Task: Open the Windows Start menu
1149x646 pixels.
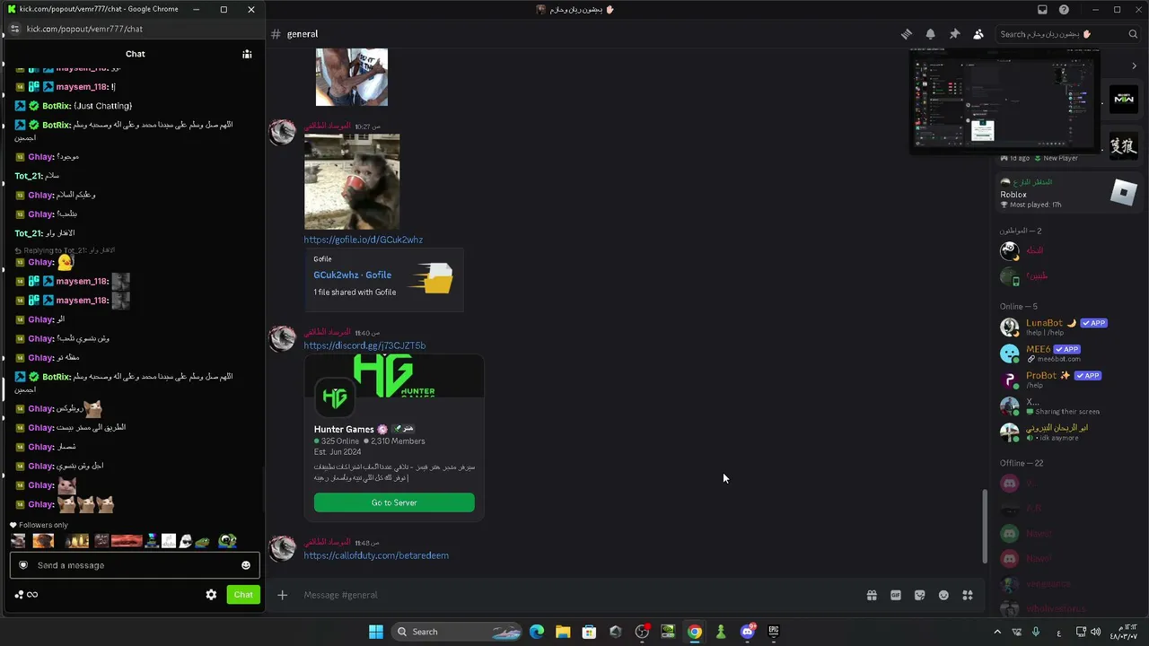Action: [x=376, y=632]
